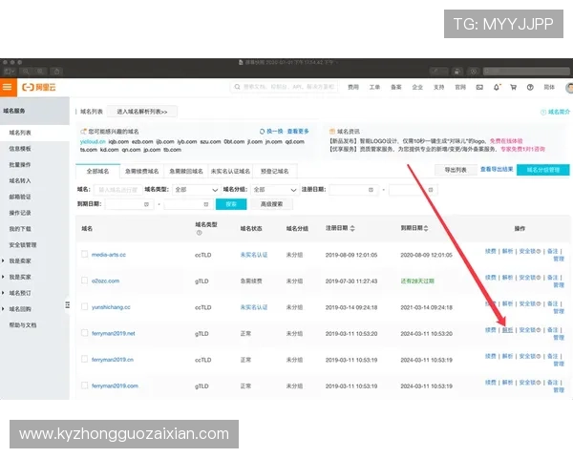Expand 域名回购 in the sidebar
The image size is (573, 458).
tap(3, 309)
